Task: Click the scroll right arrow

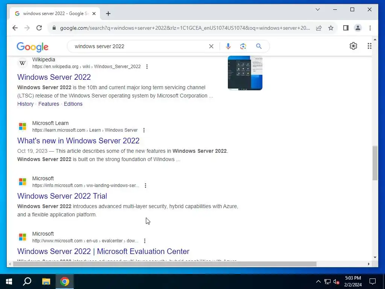Action: [x=369, y=264]
